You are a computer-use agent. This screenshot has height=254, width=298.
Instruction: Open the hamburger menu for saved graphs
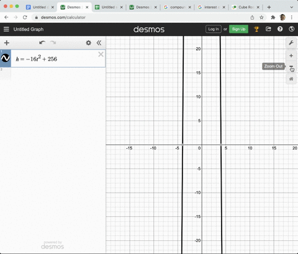(x=6, y=29)
